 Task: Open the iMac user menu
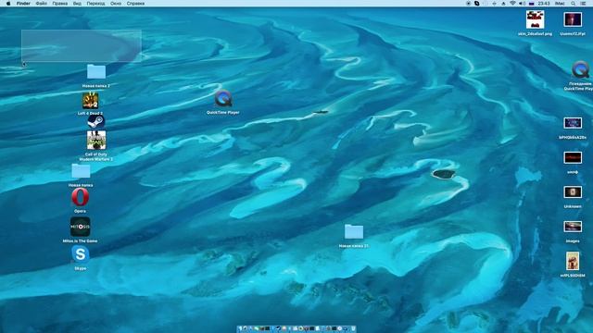560,4
